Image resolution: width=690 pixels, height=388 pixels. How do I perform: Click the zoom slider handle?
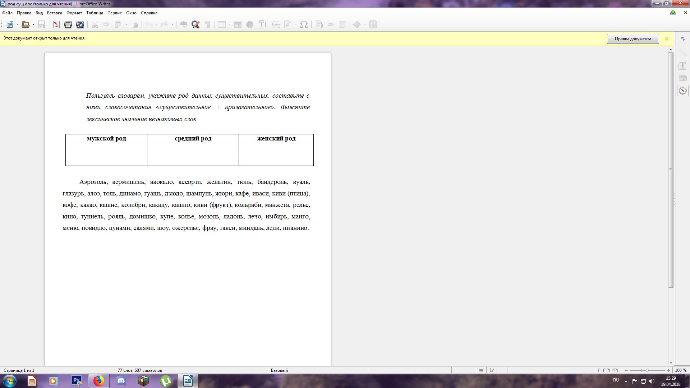pos(647,370)
